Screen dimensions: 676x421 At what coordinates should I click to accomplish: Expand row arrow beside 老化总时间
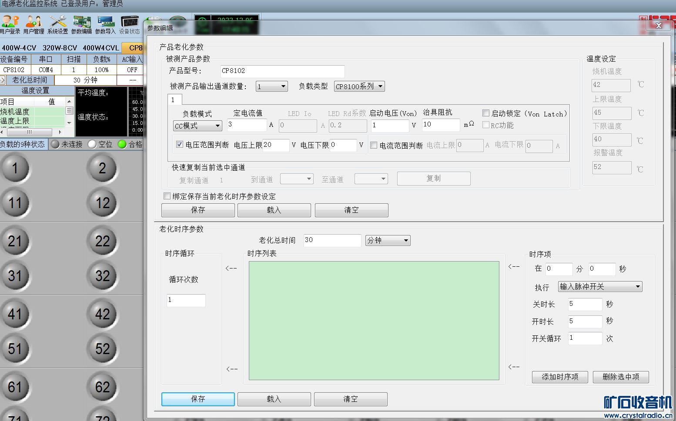click(x=3, y=80)
